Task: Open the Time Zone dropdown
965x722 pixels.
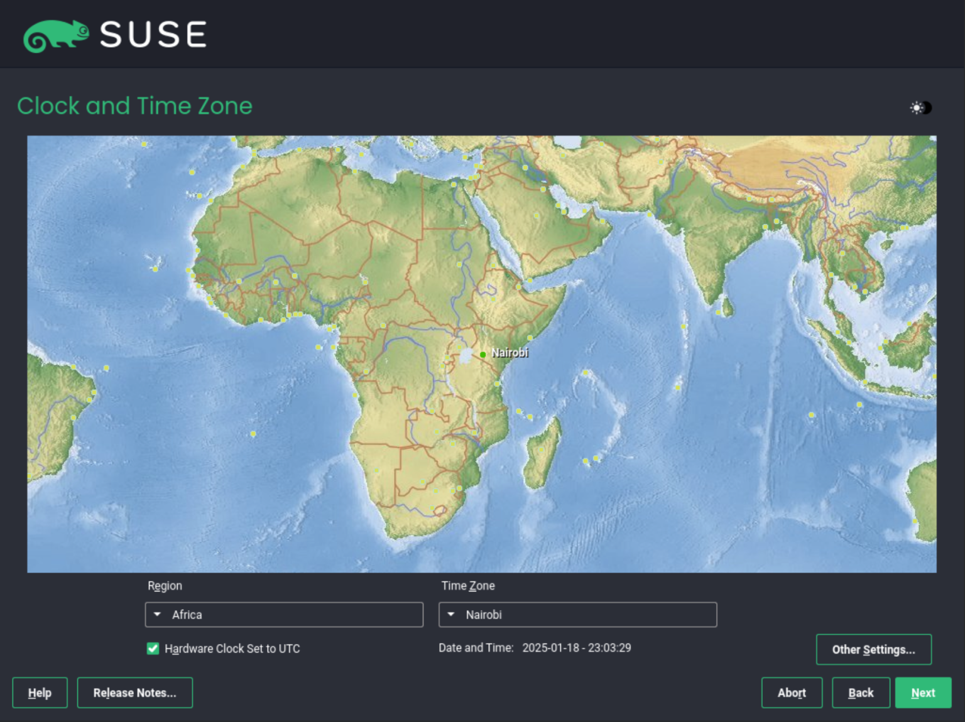Action: pyautogui.click(x=577, y=615)
